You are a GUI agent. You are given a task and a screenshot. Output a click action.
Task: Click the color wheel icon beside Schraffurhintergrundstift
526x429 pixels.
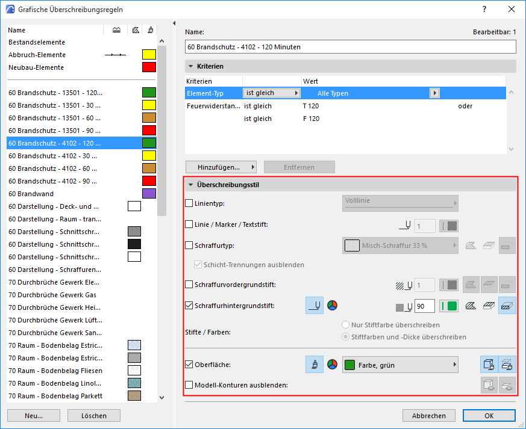[332, 306]
